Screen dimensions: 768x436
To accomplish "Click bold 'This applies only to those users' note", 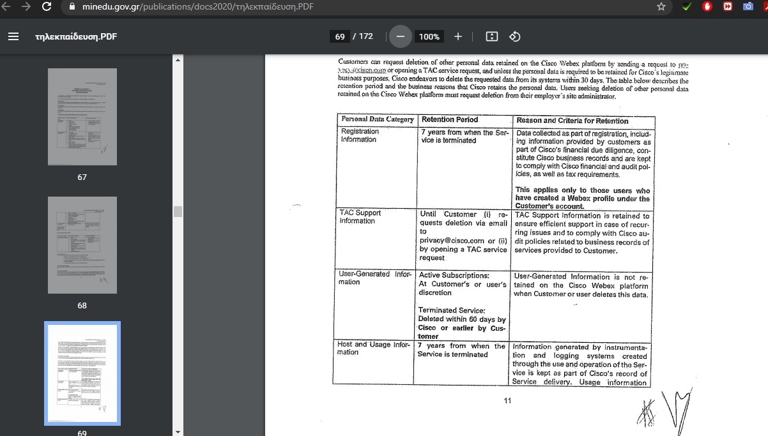I will (583, 199).
